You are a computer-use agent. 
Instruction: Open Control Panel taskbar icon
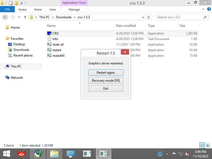click(70, 154)
